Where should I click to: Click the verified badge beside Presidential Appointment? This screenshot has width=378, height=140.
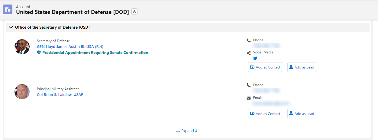click(x=39, y=52)
